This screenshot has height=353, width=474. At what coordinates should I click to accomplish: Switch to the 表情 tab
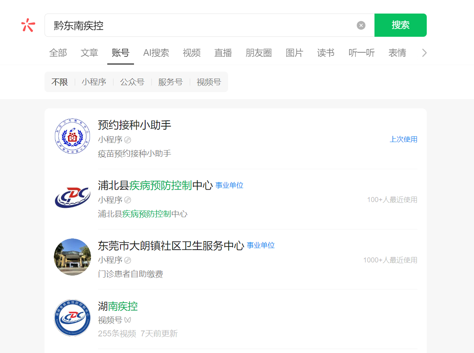(397, 53)
